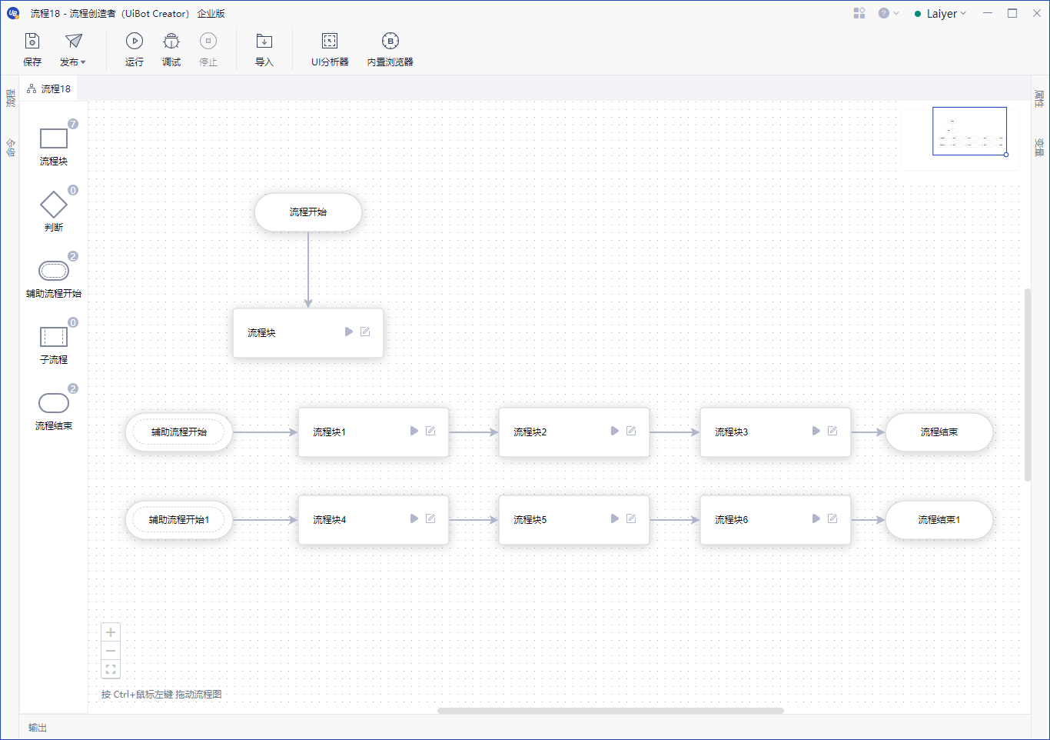The height and width of the screenshot is (740, 1050).
Task: Open the 流程 left side panel tab
Action: click(10, 98)
